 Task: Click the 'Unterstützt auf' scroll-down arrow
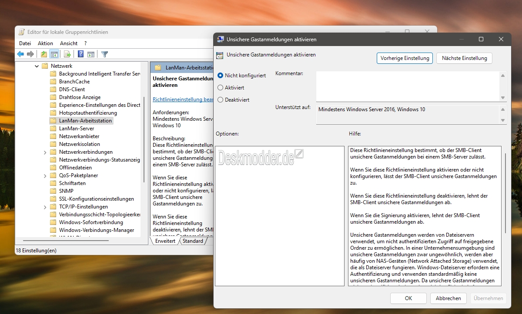click(x=503, y=120)
